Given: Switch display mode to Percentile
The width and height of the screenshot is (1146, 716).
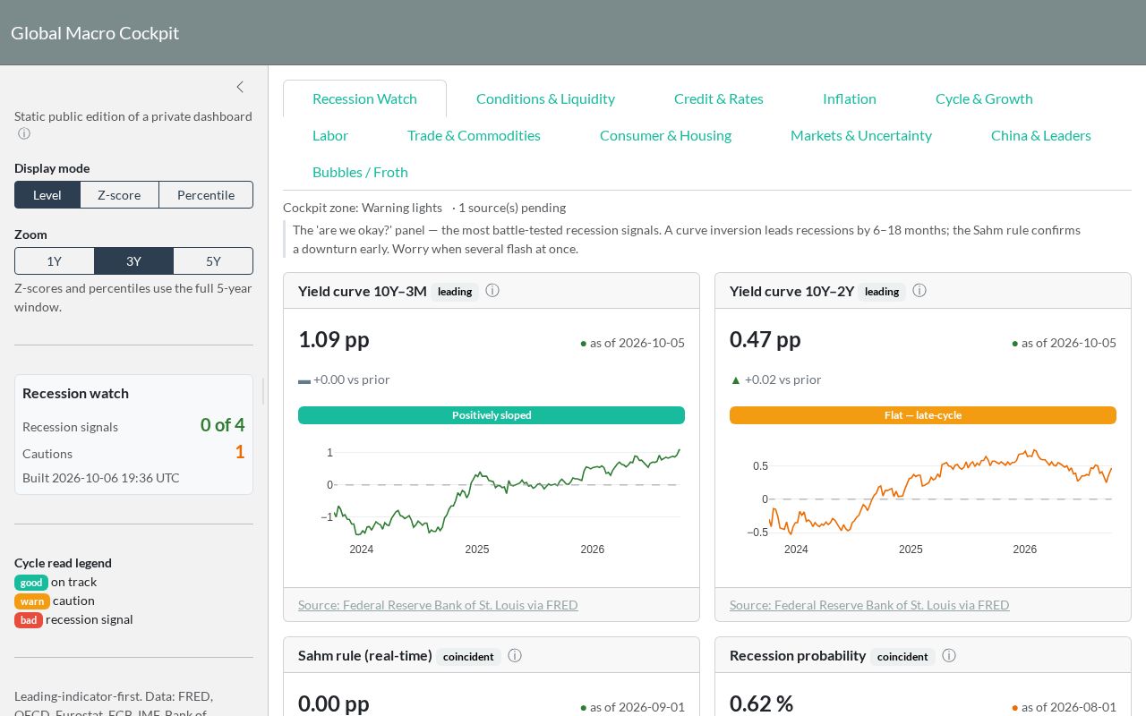Looking at the screenshot, I should [x=206, y=195].
